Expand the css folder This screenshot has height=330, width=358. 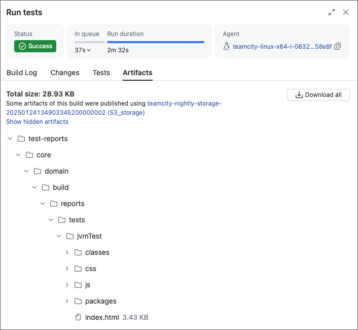[x=67, y=269]
